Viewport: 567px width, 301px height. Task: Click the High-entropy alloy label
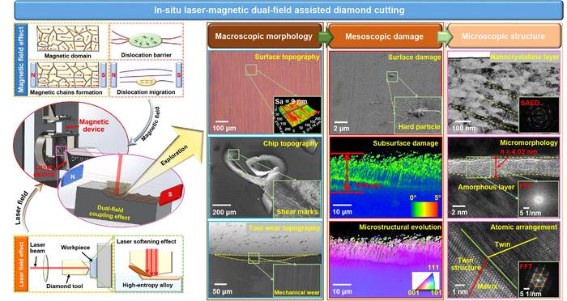coord(147,285)
